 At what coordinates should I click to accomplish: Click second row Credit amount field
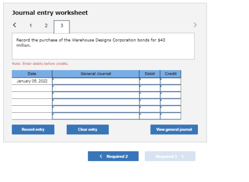pyautogui.click(x=171, y=88)
